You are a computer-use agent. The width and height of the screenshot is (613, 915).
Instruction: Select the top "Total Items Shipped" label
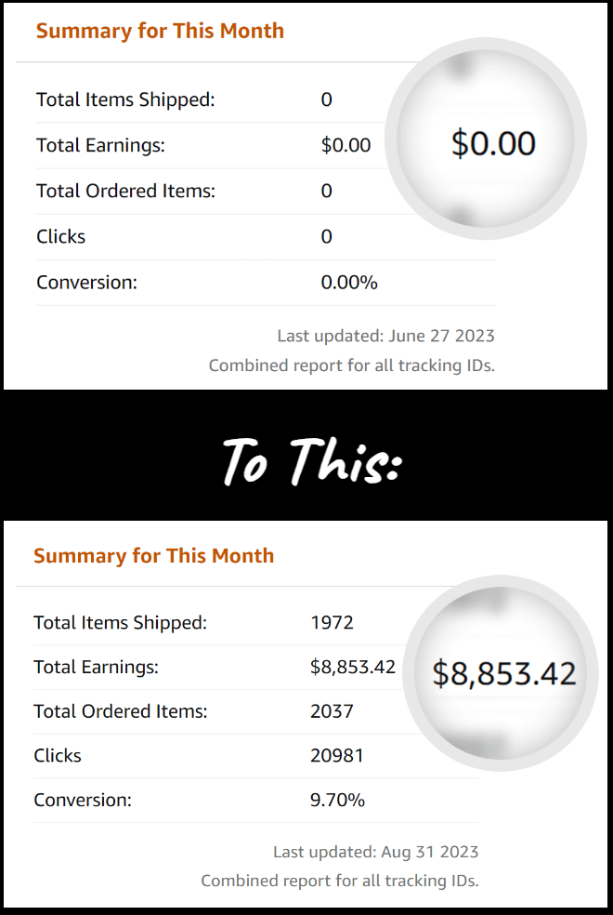point(125,99)
